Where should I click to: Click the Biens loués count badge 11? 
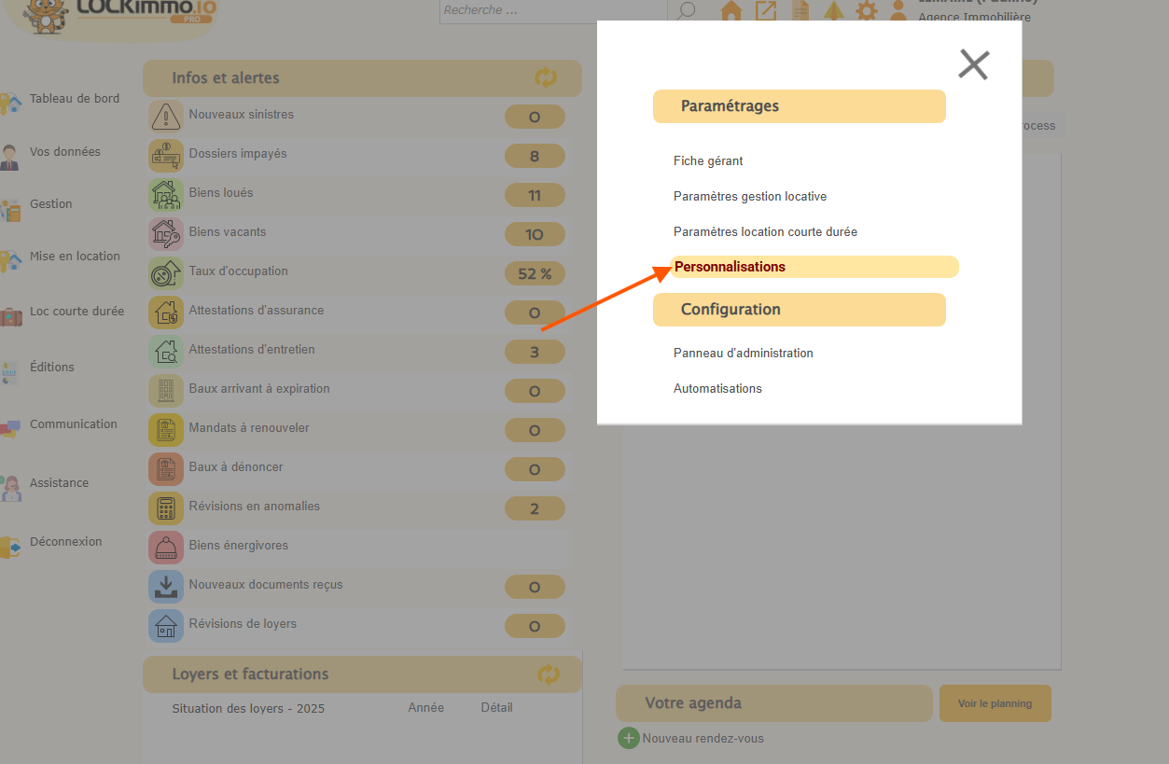[535, 195]
